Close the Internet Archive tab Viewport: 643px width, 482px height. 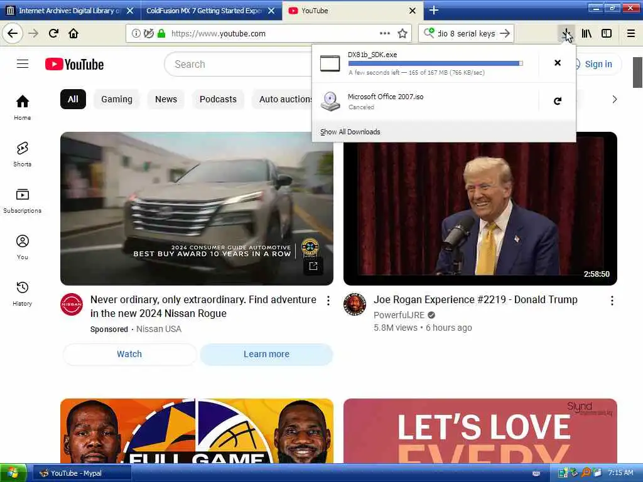pyautogui.click(x=130, y=11)
